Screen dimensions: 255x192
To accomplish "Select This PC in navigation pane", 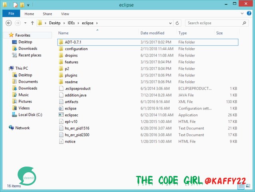I will pyautogui.click(x=22, y=68).
